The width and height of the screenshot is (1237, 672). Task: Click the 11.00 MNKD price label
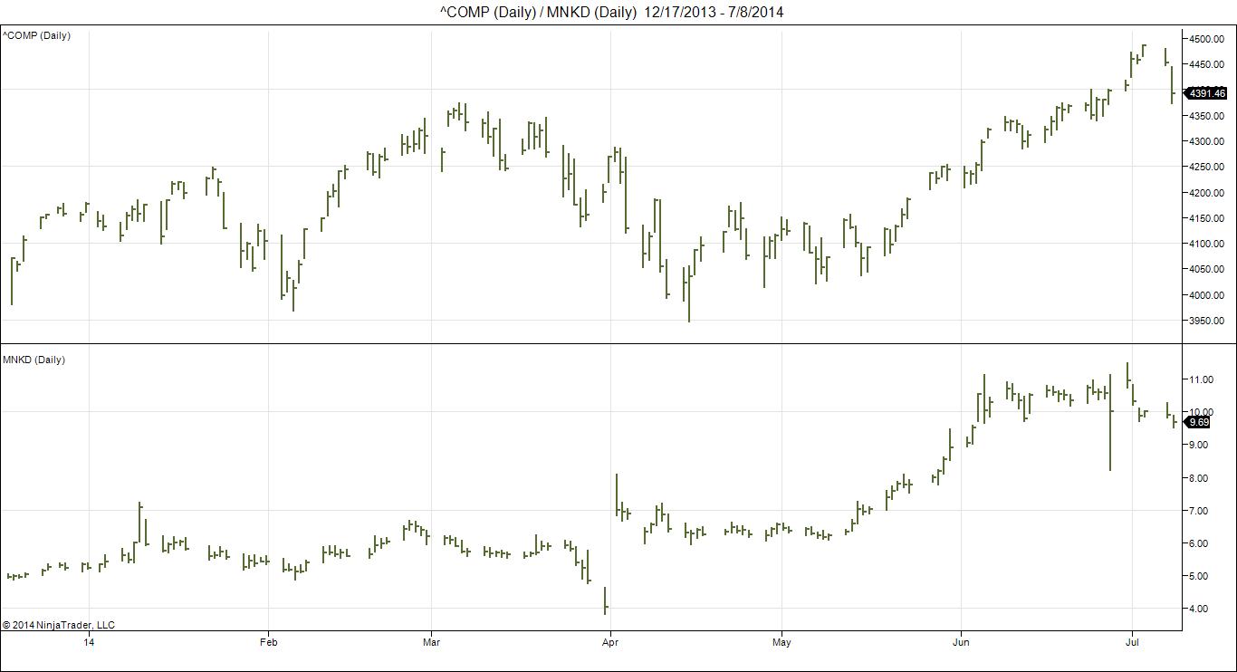[1201, 379]
